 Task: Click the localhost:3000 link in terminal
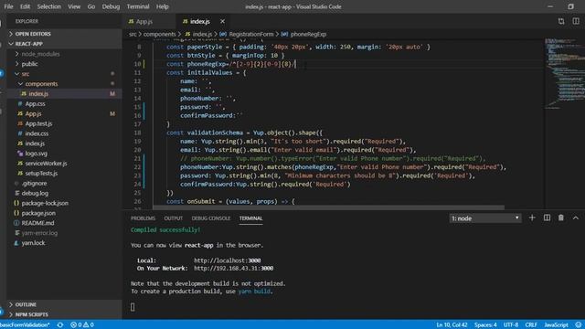pyautogui.click(x=228, y=260)
